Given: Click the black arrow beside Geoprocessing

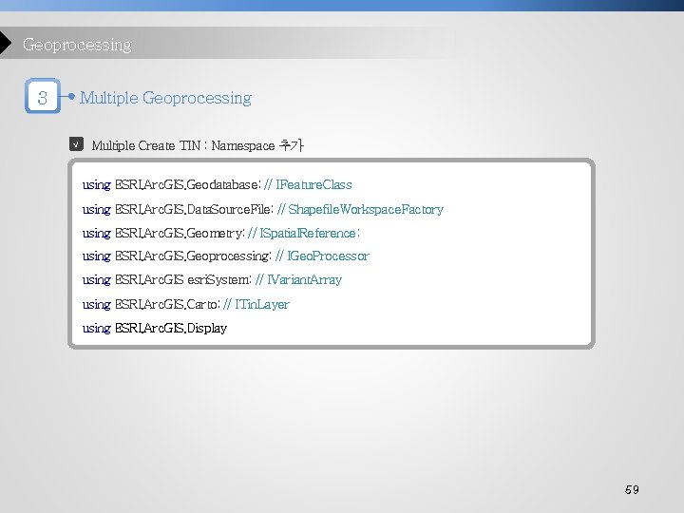Looking at the screenshot, I should point(6,43).
